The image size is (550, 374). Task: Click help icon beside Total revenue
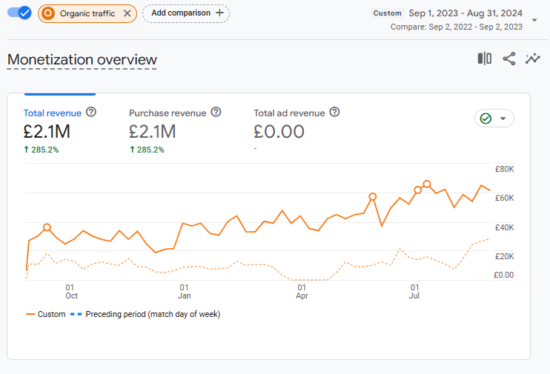[91, 113]
